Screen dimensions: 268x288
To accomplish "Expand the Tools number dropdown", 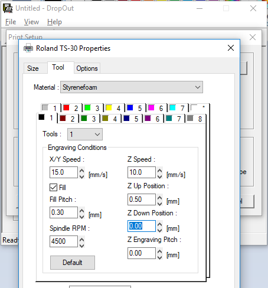I will [85, 135].
